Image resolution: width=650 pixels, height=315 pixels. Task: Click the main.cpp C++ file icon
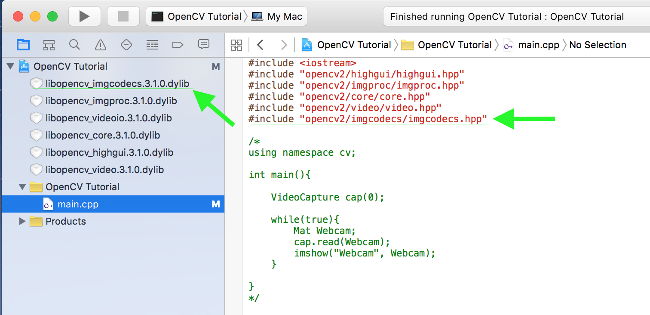48,204
